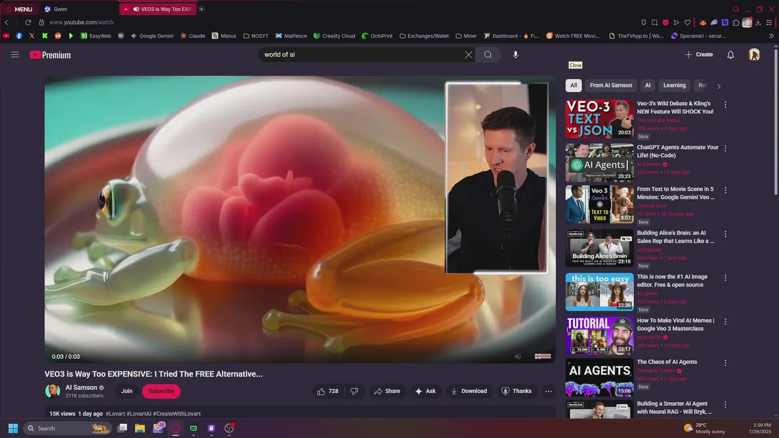
Task: Open the YouTube hamburger guide menu
Action: (15, 55)
